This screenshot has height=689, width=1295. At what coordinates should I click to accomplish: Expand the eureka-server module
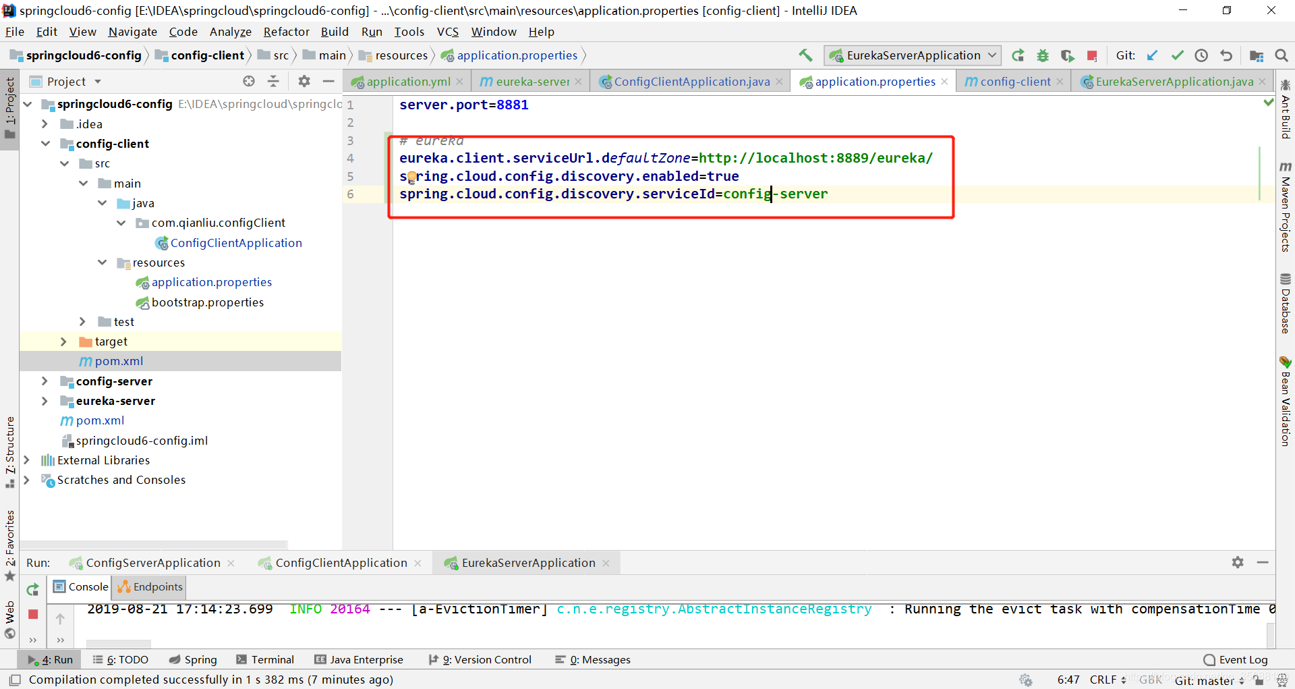point(45,401)
